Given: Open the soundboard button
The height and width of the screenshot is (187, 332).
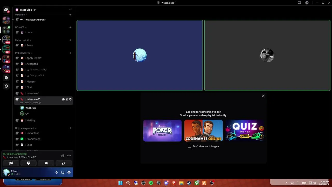Looking at the screenshot, I should click(x=64, y=163).
